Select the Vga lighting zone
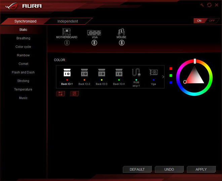Screen dimensions: 222x181 click(153, 77)
